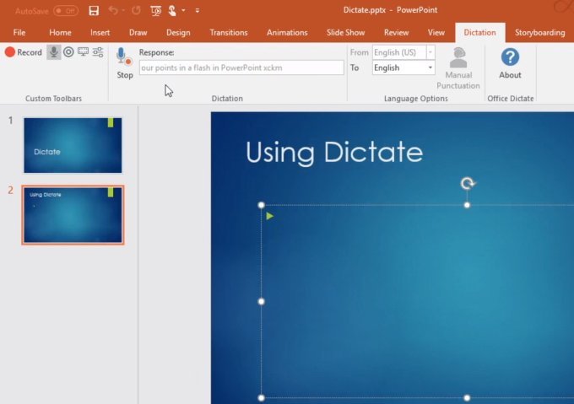
Task: Click inside the Response text field
Action: click(x=241, y=67)
